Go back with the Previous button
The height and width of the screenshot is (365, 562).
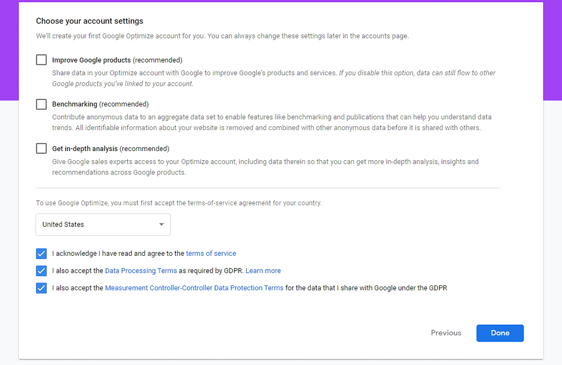tap(446, 333)
